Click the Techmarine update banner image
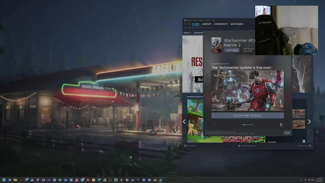The height and width of the screenshot is (183, 325). [x=248, y=91]
